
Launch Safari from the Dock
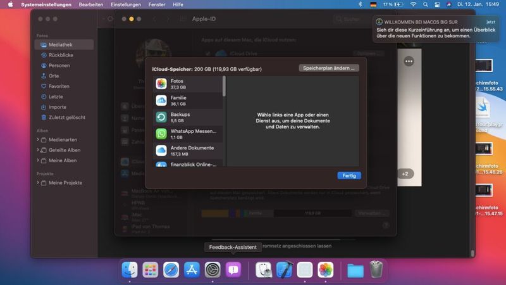[x=171, y=270]
